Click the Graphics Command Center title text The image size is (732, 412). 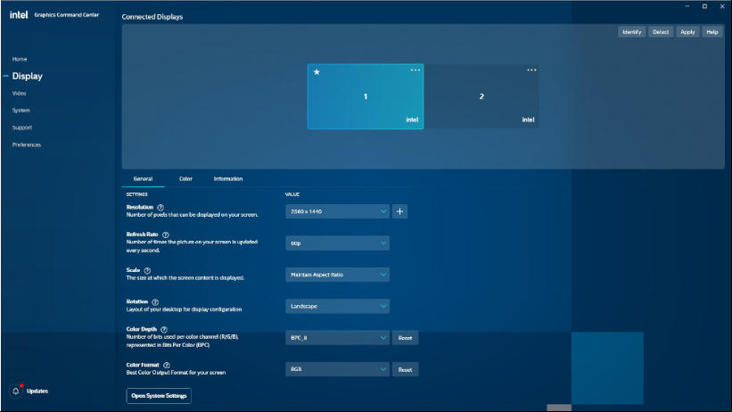pos(66,15)
